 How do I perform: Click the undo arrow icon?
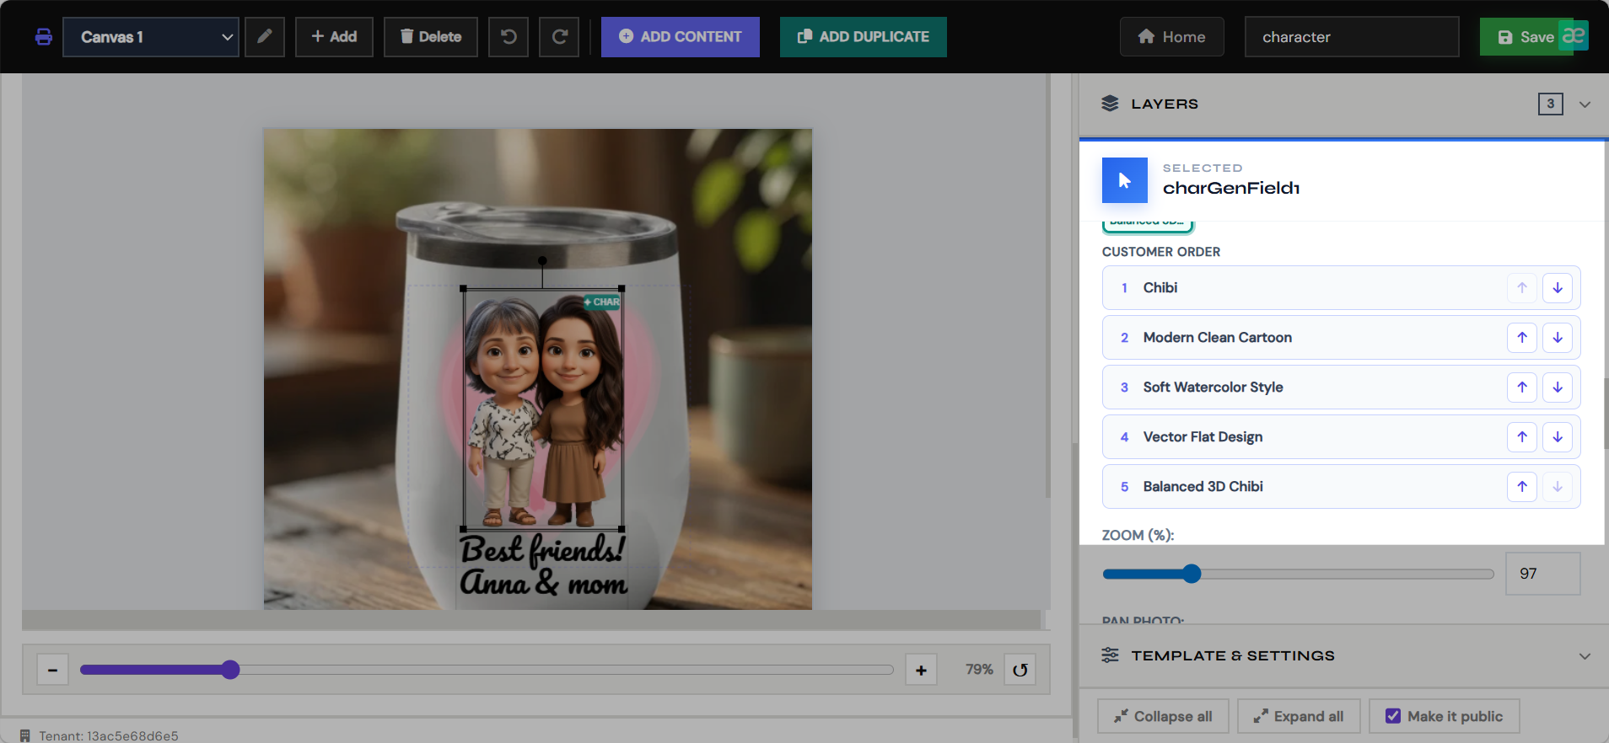509,37
